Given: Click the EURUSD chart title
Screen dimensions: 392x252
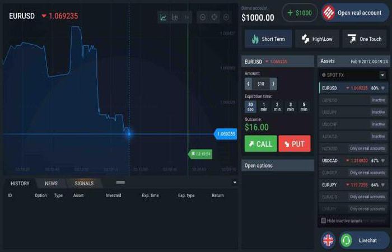Looking at the screenshot, I should point(22,16).
